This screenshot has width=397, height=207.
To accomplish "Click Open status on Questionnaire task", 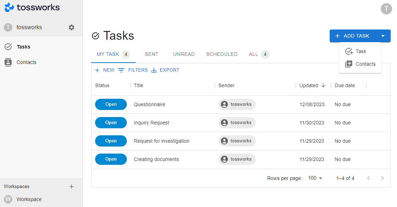I will (111, 104).
